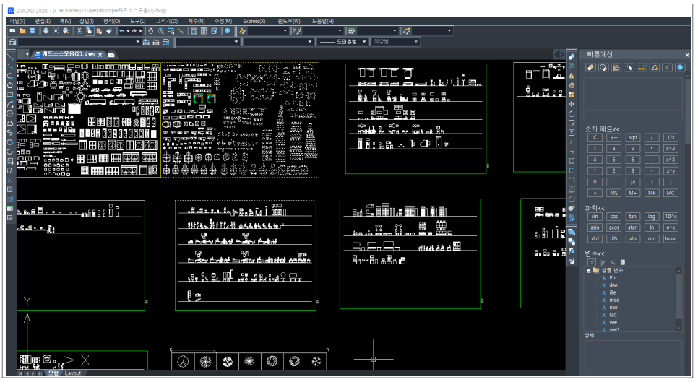
Task: Select the rad variable in tree
Action: point(613,315)
